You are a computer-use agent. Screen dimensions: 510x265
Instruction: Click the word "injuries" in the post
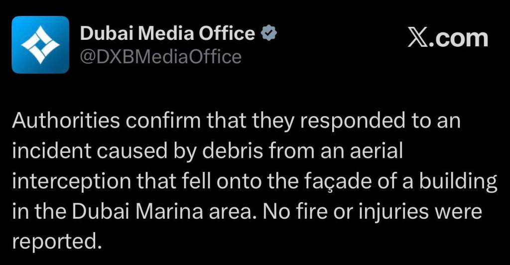tap(391, 212)
